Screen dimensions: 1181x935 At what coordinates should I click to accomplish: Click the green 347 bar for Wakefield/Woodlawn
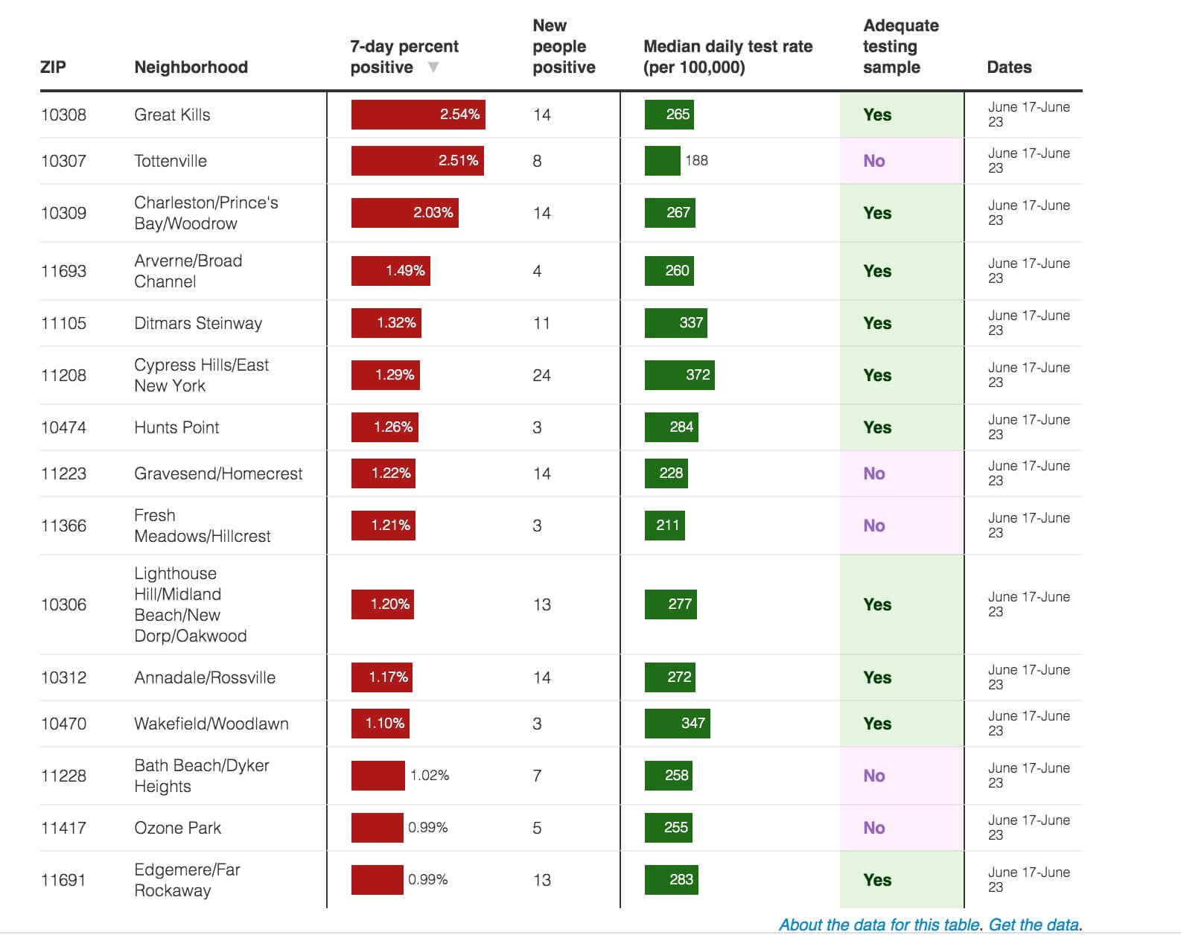click(677, 724)
